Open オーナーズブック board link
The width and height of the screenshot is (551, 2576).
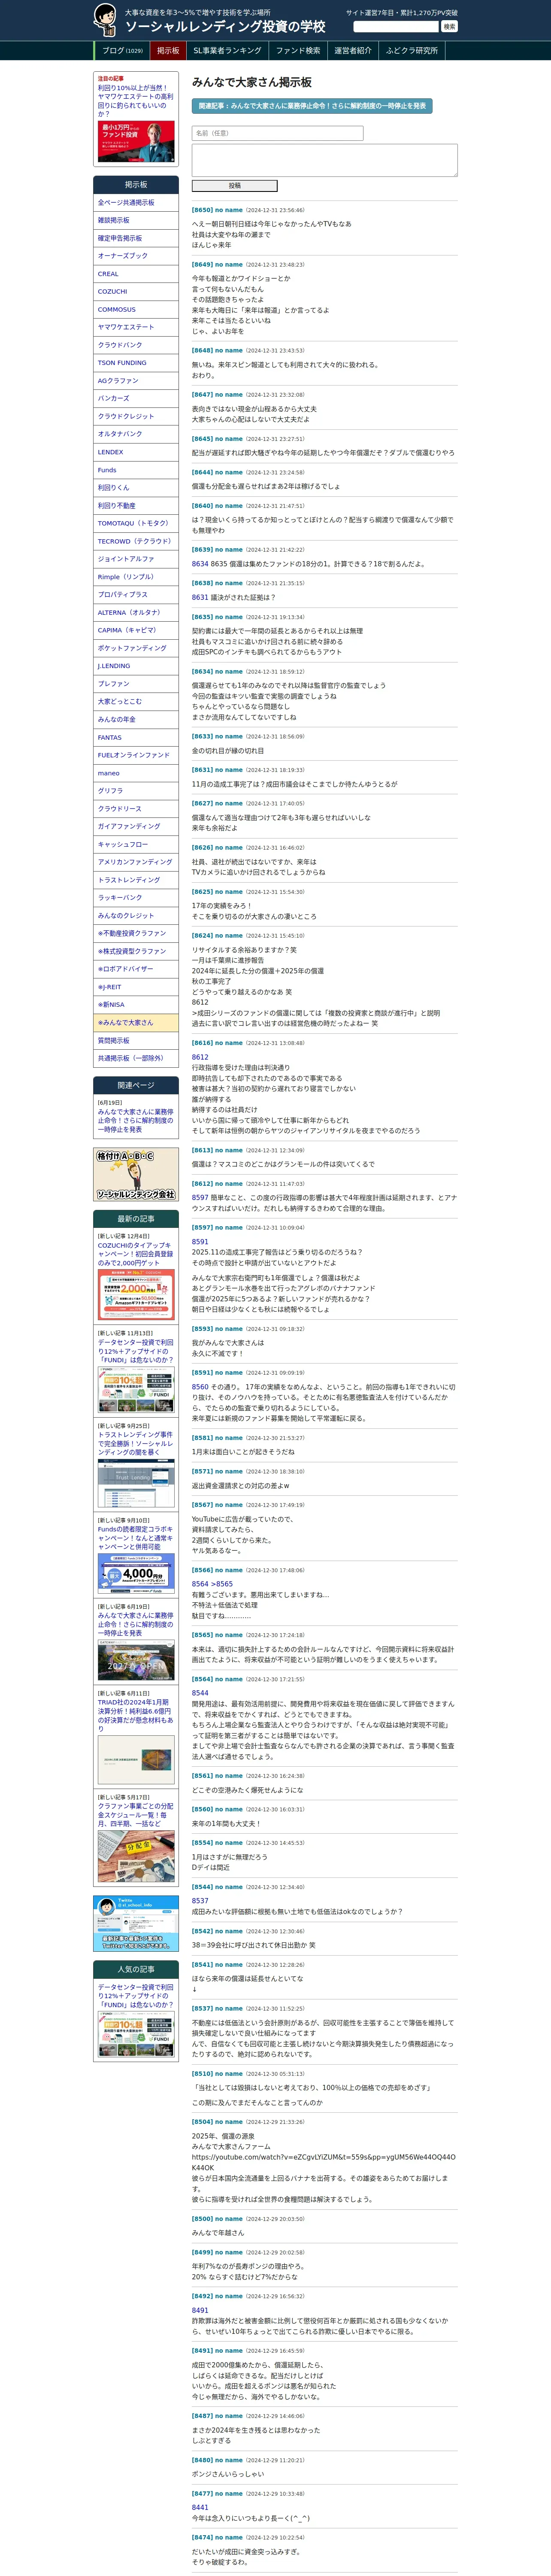point(136,256)
